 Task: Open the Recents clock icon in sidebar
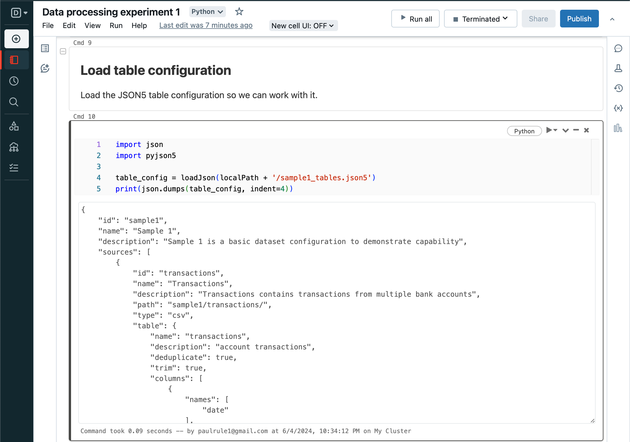(14, 81)
